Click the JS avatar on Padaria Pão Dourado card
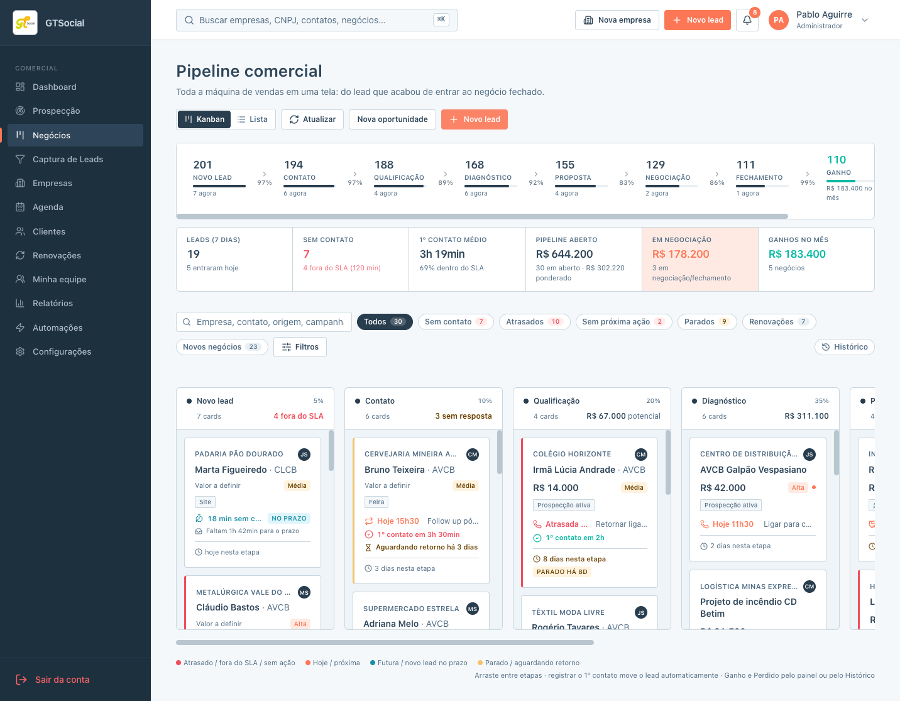 [x=304, y=455]
